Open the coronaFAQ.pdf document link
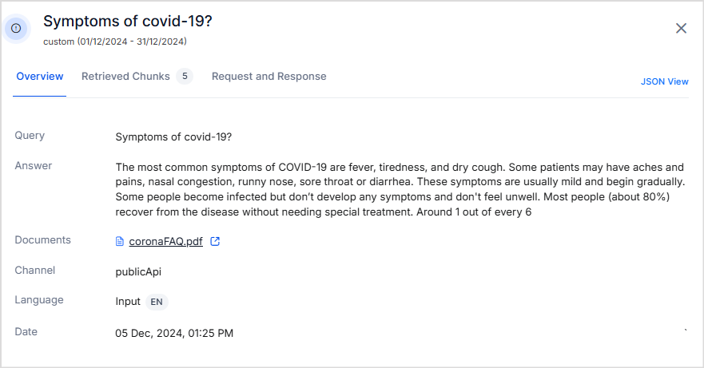 click(165, 241)
